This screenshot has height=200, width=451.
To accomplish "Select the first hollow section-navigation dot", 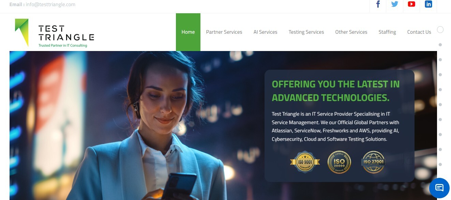I will pos(440,30).
